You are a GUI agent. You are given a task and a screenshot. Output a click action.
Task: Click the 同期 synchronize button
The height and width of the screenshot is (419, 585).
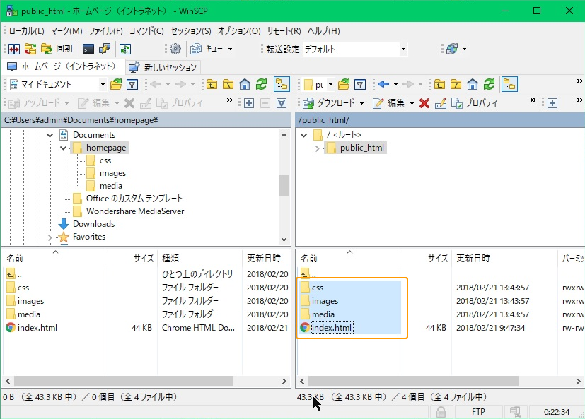pos(57,49)
